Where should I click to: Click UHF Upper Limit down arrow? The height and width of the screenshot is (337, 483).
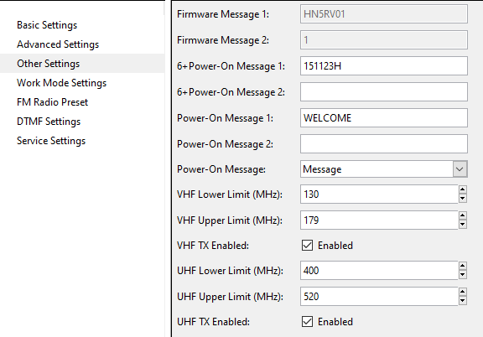pyautogui.click(x=462, y=300)
